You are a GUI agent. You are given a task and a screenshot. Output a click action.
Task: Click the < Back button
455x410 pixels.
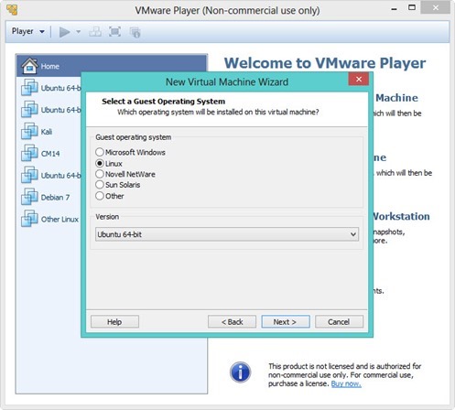[232, 322]
